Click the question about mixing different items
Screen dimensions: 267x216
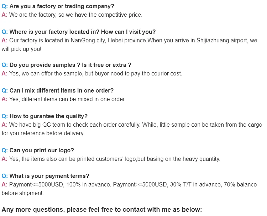point(61,90)
